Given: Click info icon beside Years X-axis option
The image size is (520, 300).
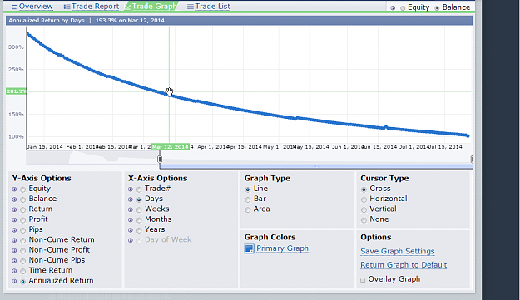Looking at the screenshot, I should 131,230.
